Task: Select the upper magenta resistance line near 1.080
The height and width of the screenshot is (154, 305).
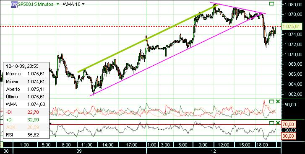Action: click(238, 8)
